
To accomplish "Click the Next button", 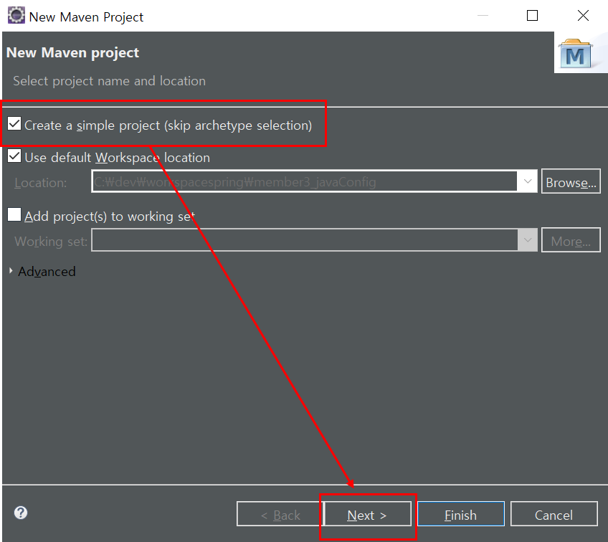I will [367, 514].
